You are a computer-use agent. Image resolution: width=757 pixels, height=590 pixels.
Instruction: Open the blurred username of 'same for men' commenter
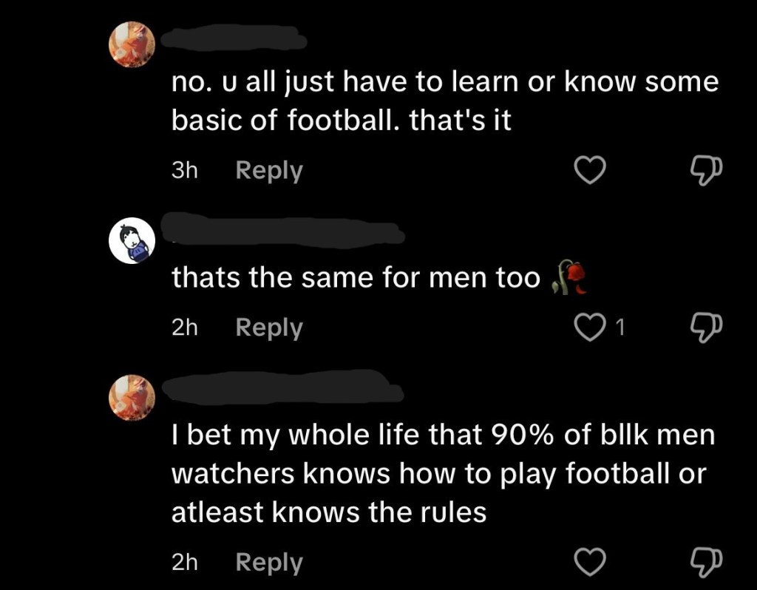pos(283,230)
